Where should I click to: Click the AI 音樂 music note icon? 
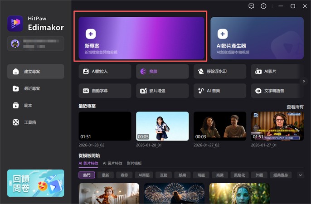tap(201, 91)
